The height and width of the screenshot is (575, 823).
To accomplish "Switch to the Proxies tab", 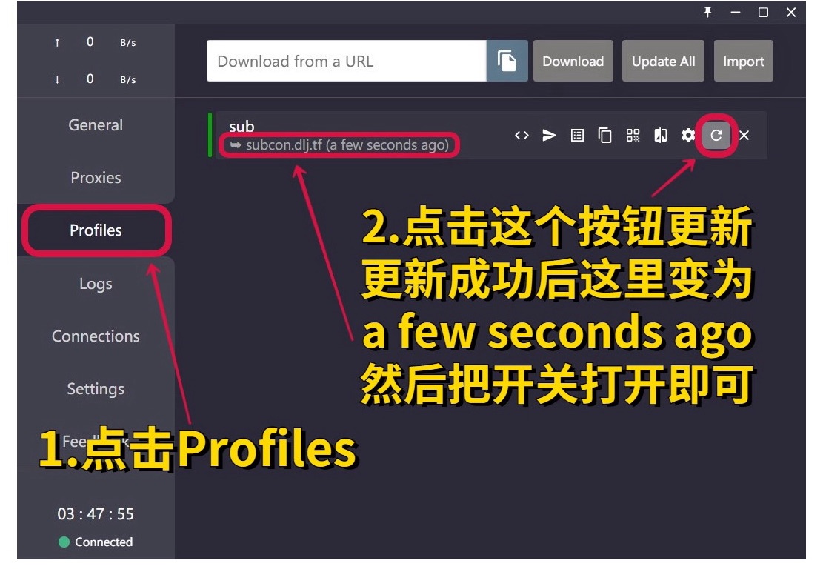I will (x=96, y=177).
